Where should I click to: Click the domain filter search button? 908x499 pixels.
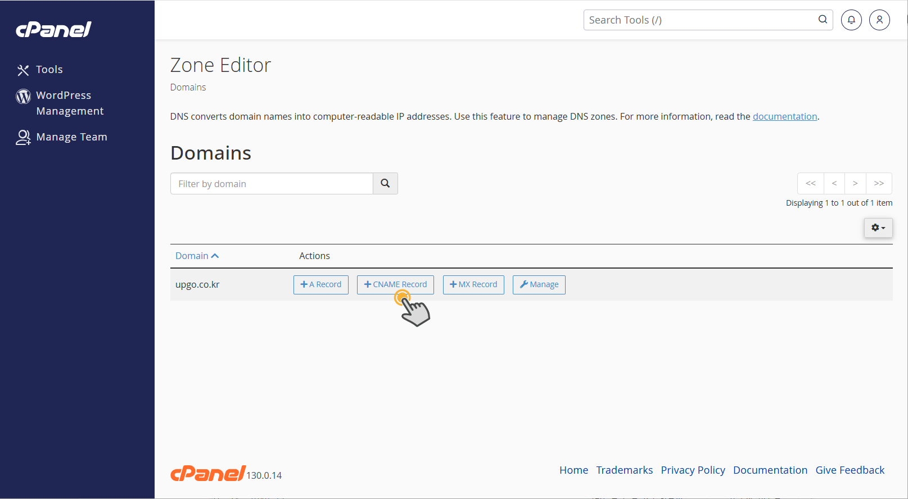pyautogui.click(x=385, y=184)
